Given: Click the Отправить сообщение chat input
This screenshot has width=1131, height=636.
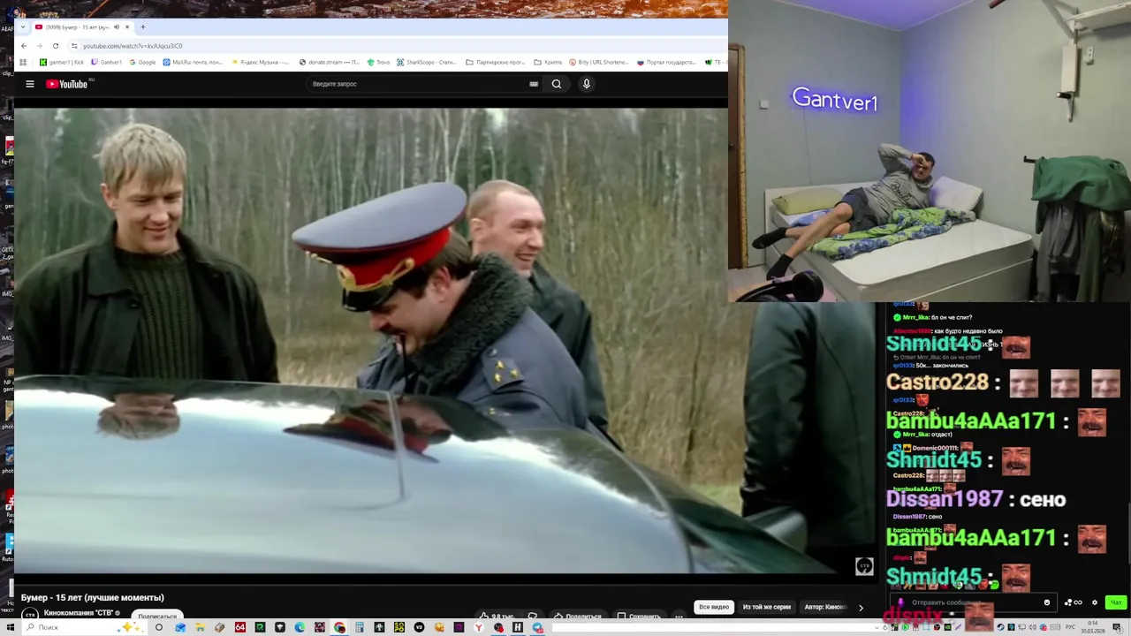Looking at the screenshot, I should (x=972, y=602).
